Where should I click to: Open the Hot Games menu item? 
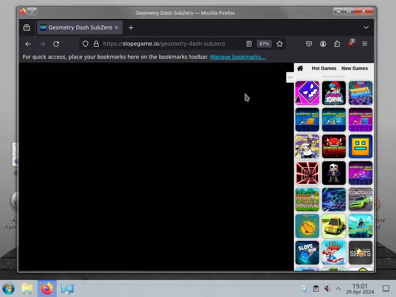[x=324, y=68]
